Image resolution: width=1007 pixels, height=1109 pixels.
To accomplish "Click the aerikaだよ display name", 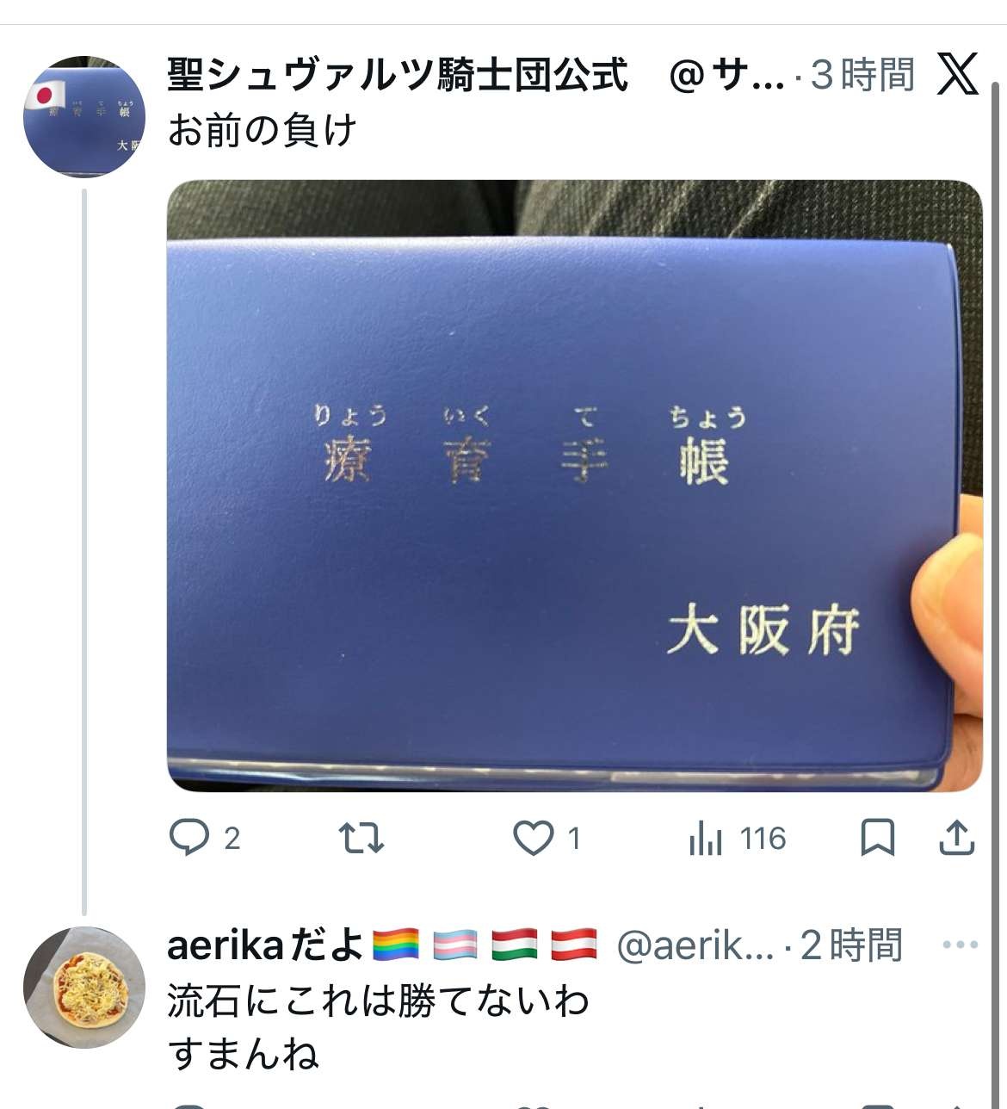I will pyautogui.click(x=265, y=945).
